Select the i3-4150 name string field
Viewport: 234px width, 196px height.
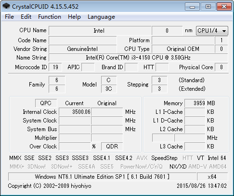pyautogui.click(x=138, y=58)
